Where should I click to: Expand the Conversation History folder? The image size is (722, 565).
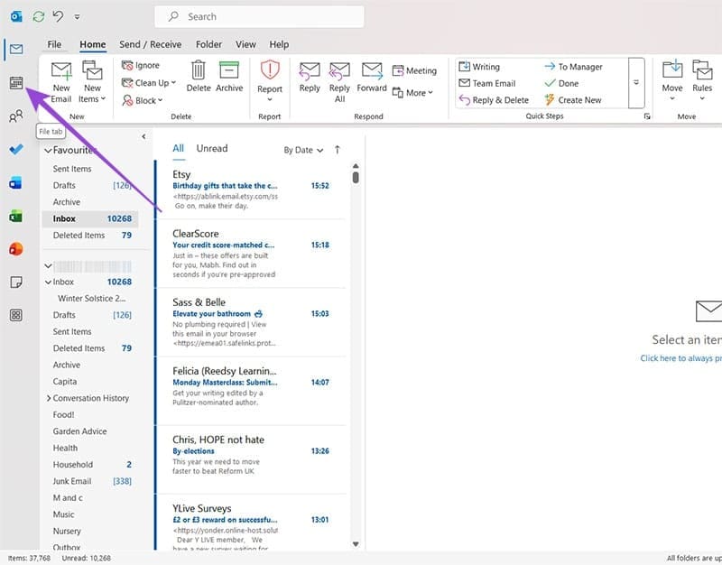click(x=49, y=398)
